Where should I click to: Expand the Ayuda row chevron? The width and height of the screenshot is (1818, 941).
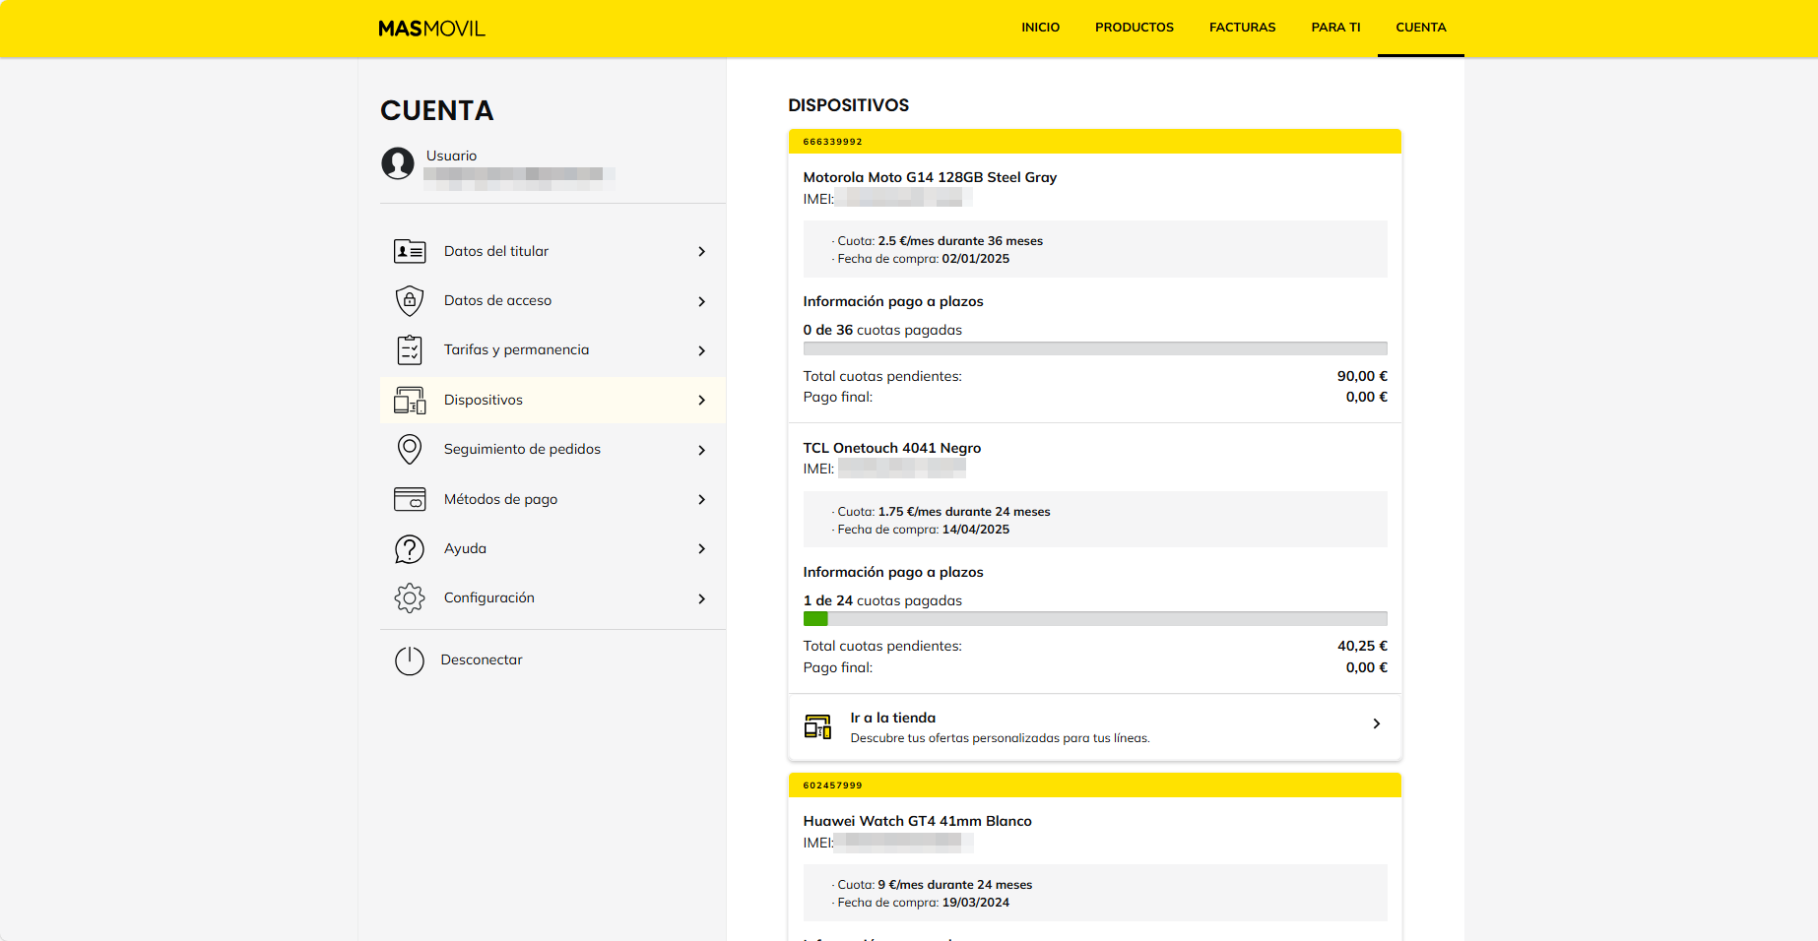pos(702,548)
